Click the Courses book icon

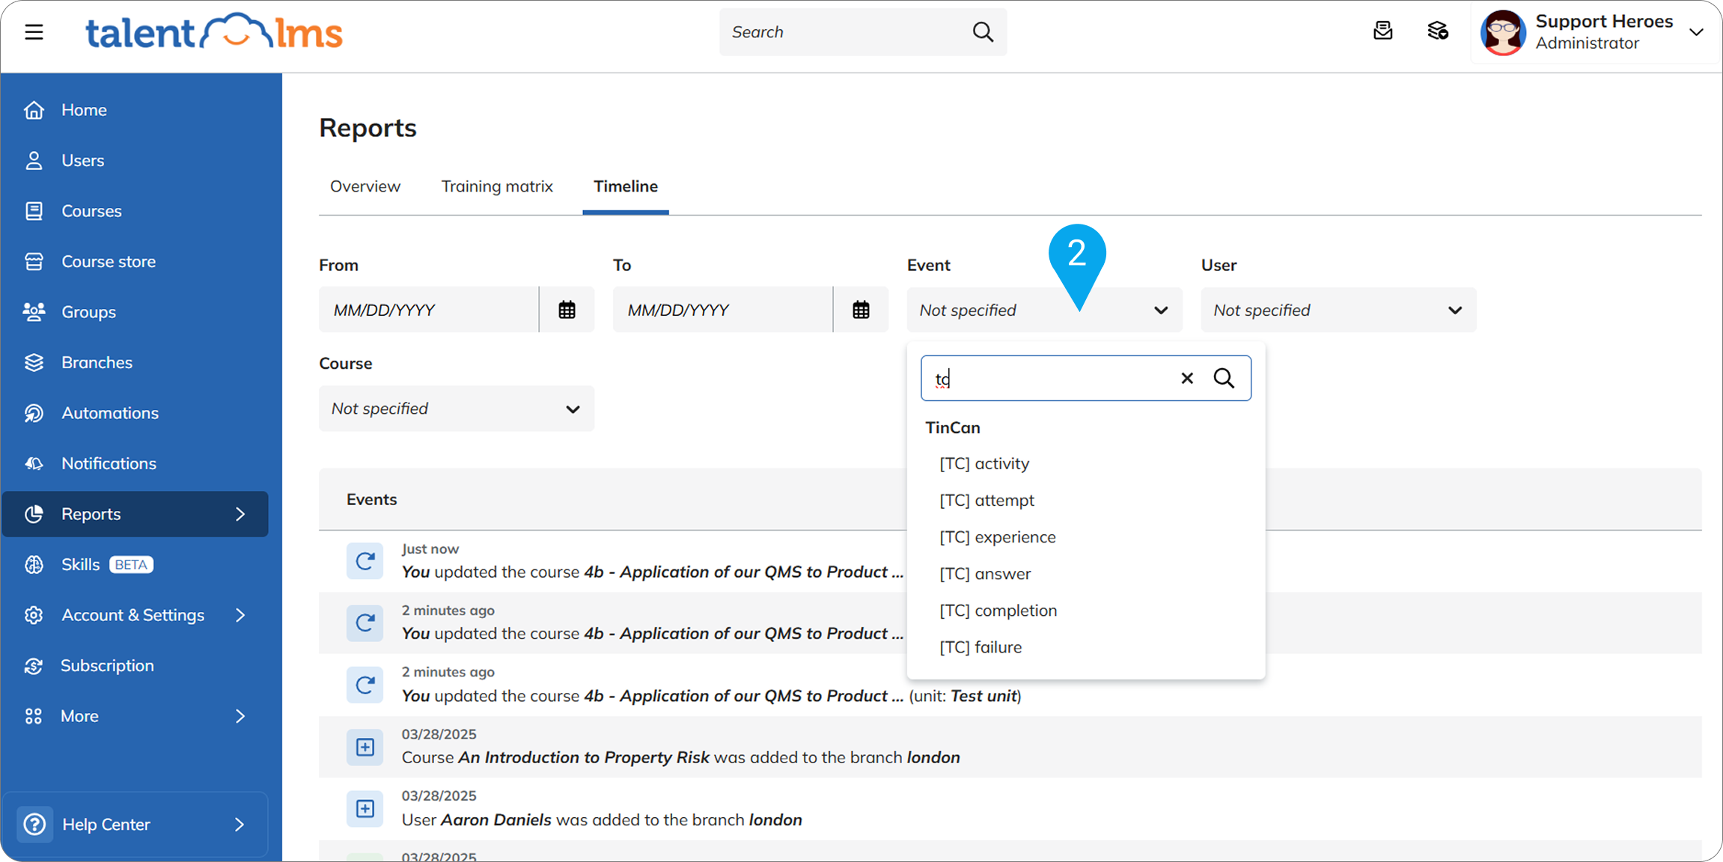click(34, 211)
